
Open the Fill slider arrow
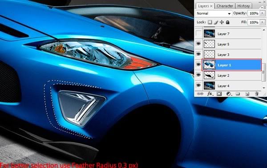pyautogui.click(x=263, y=22)
